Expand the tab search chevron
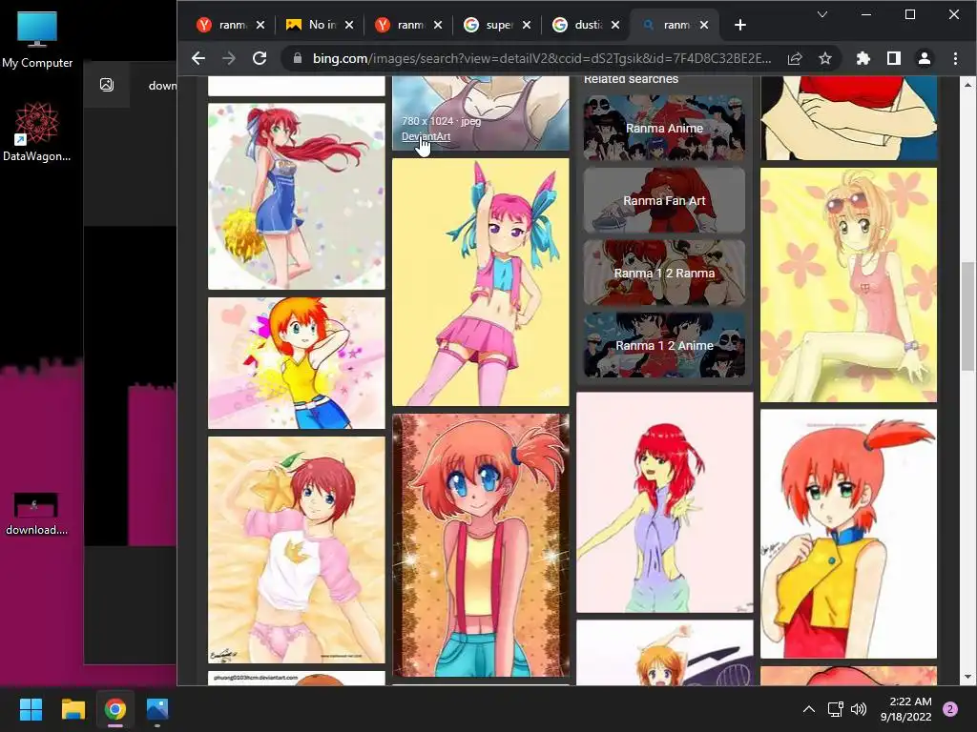This screenshot has height=732, width=977. (821, 14)
